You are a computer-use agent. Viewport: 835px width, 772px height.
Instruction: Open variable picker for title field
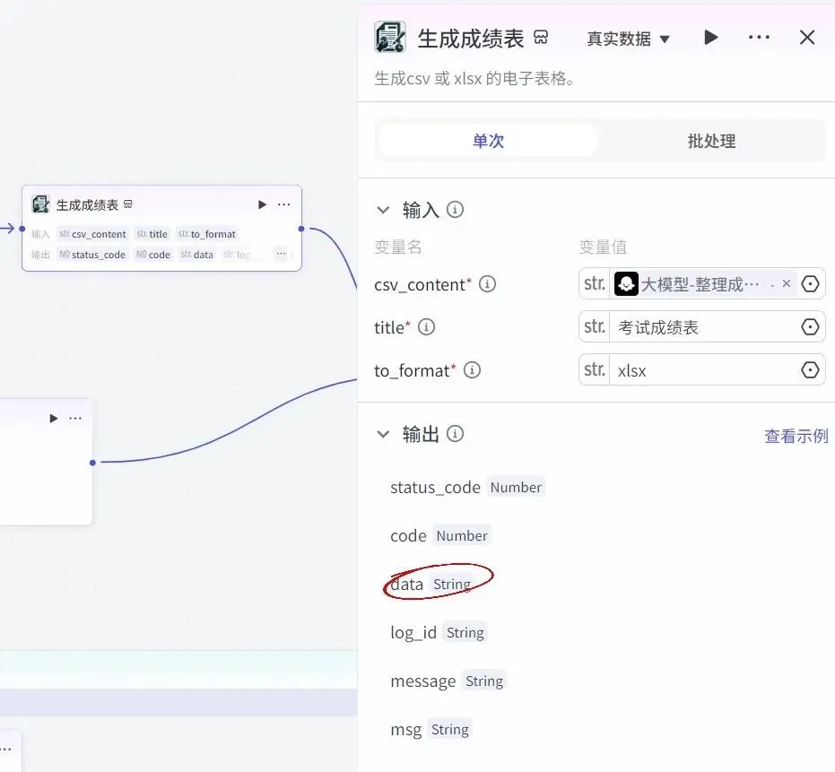point(810,326)
